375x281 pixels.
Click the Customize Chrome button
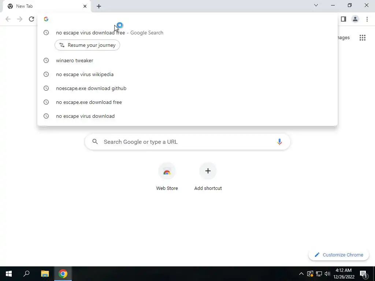point(339,255)
